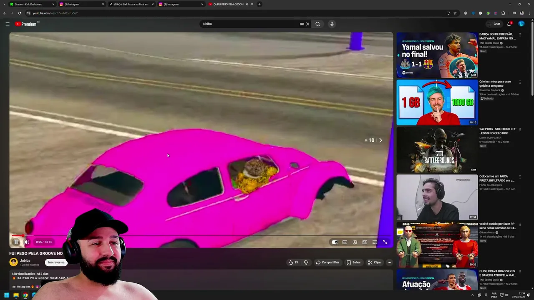Viewport: 534px width, 300px height.
Task: Cast the video to a TV
Action: click(x=375, y=242)
